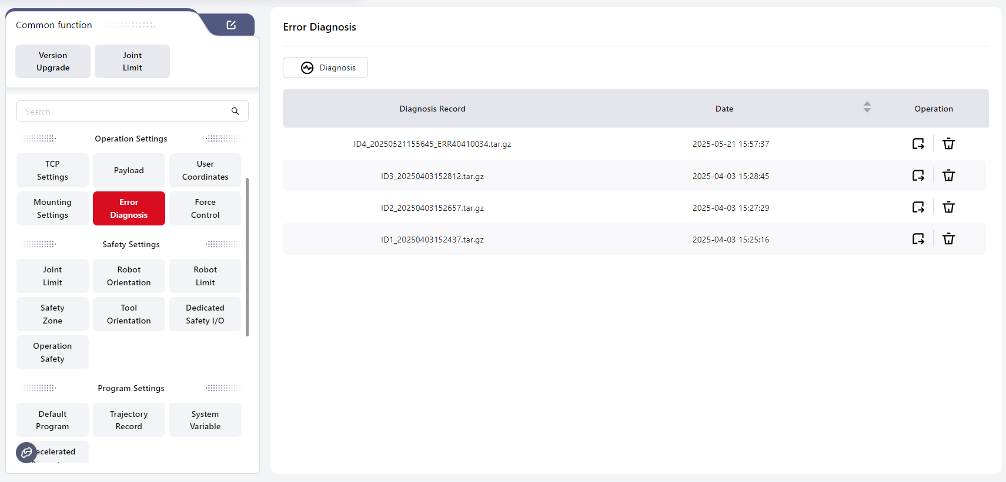
Task: Export the ID3_20250403152812 record
Action: point(918,176)
